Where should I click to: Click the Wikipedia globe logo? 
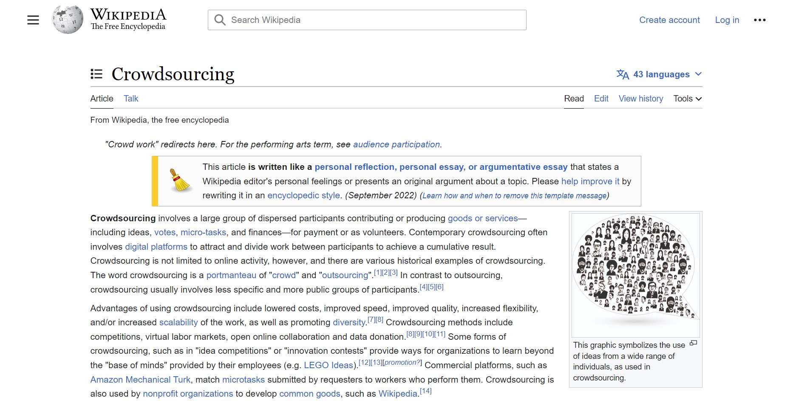[68, 20]
